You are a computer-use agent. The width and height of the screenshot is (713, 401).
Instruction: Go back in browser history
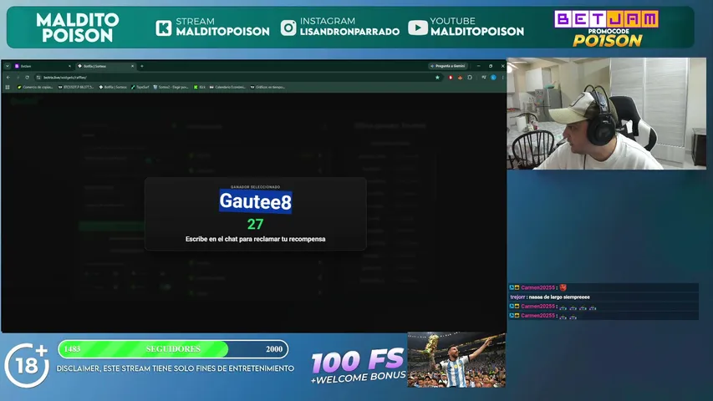(8, 78)
